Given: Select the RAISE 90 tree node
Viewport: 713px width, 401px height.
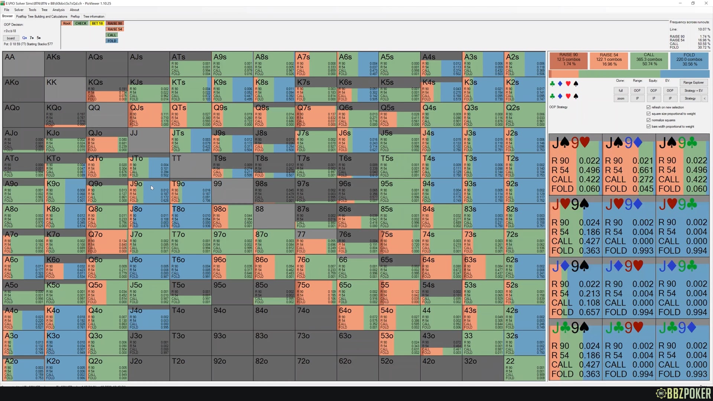Looking at the screenshot, I should point(115,23).
